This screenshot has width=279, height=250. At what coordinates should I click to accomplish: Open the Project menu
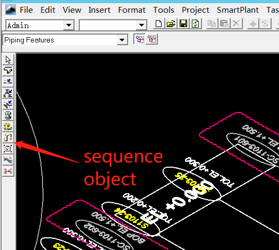click(x=196, y=10)
